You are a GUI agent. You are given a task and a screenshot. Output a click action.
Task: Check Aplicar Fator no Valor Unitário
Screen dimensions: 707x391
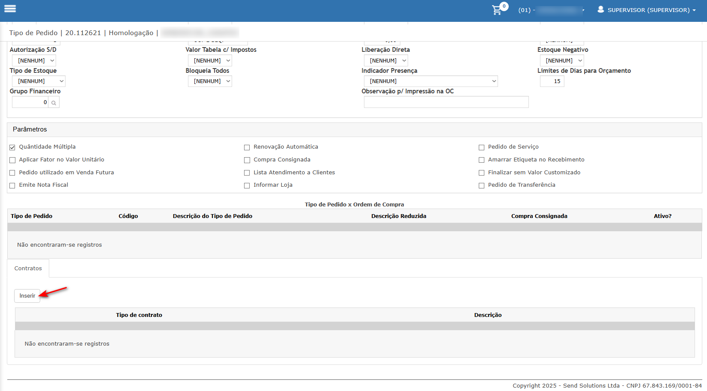(12, 160)
